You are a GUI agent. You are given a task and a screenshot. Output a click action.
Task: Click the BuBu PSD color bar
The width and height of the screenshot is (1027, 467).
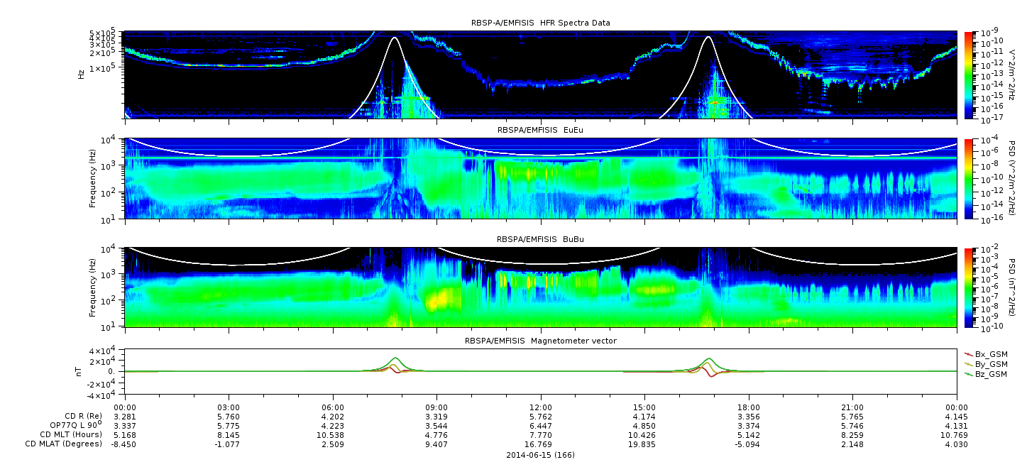[969, 287]
